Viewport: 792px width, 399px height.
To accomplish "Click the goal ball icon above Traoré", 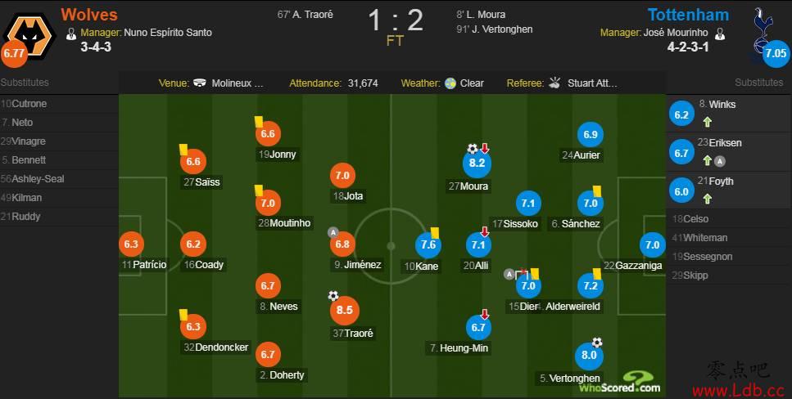I will click(333, 295).
